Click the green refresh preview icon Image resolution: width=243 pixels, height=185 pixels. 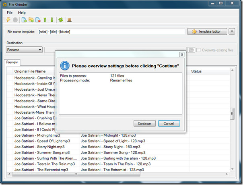tap(61, 20)
